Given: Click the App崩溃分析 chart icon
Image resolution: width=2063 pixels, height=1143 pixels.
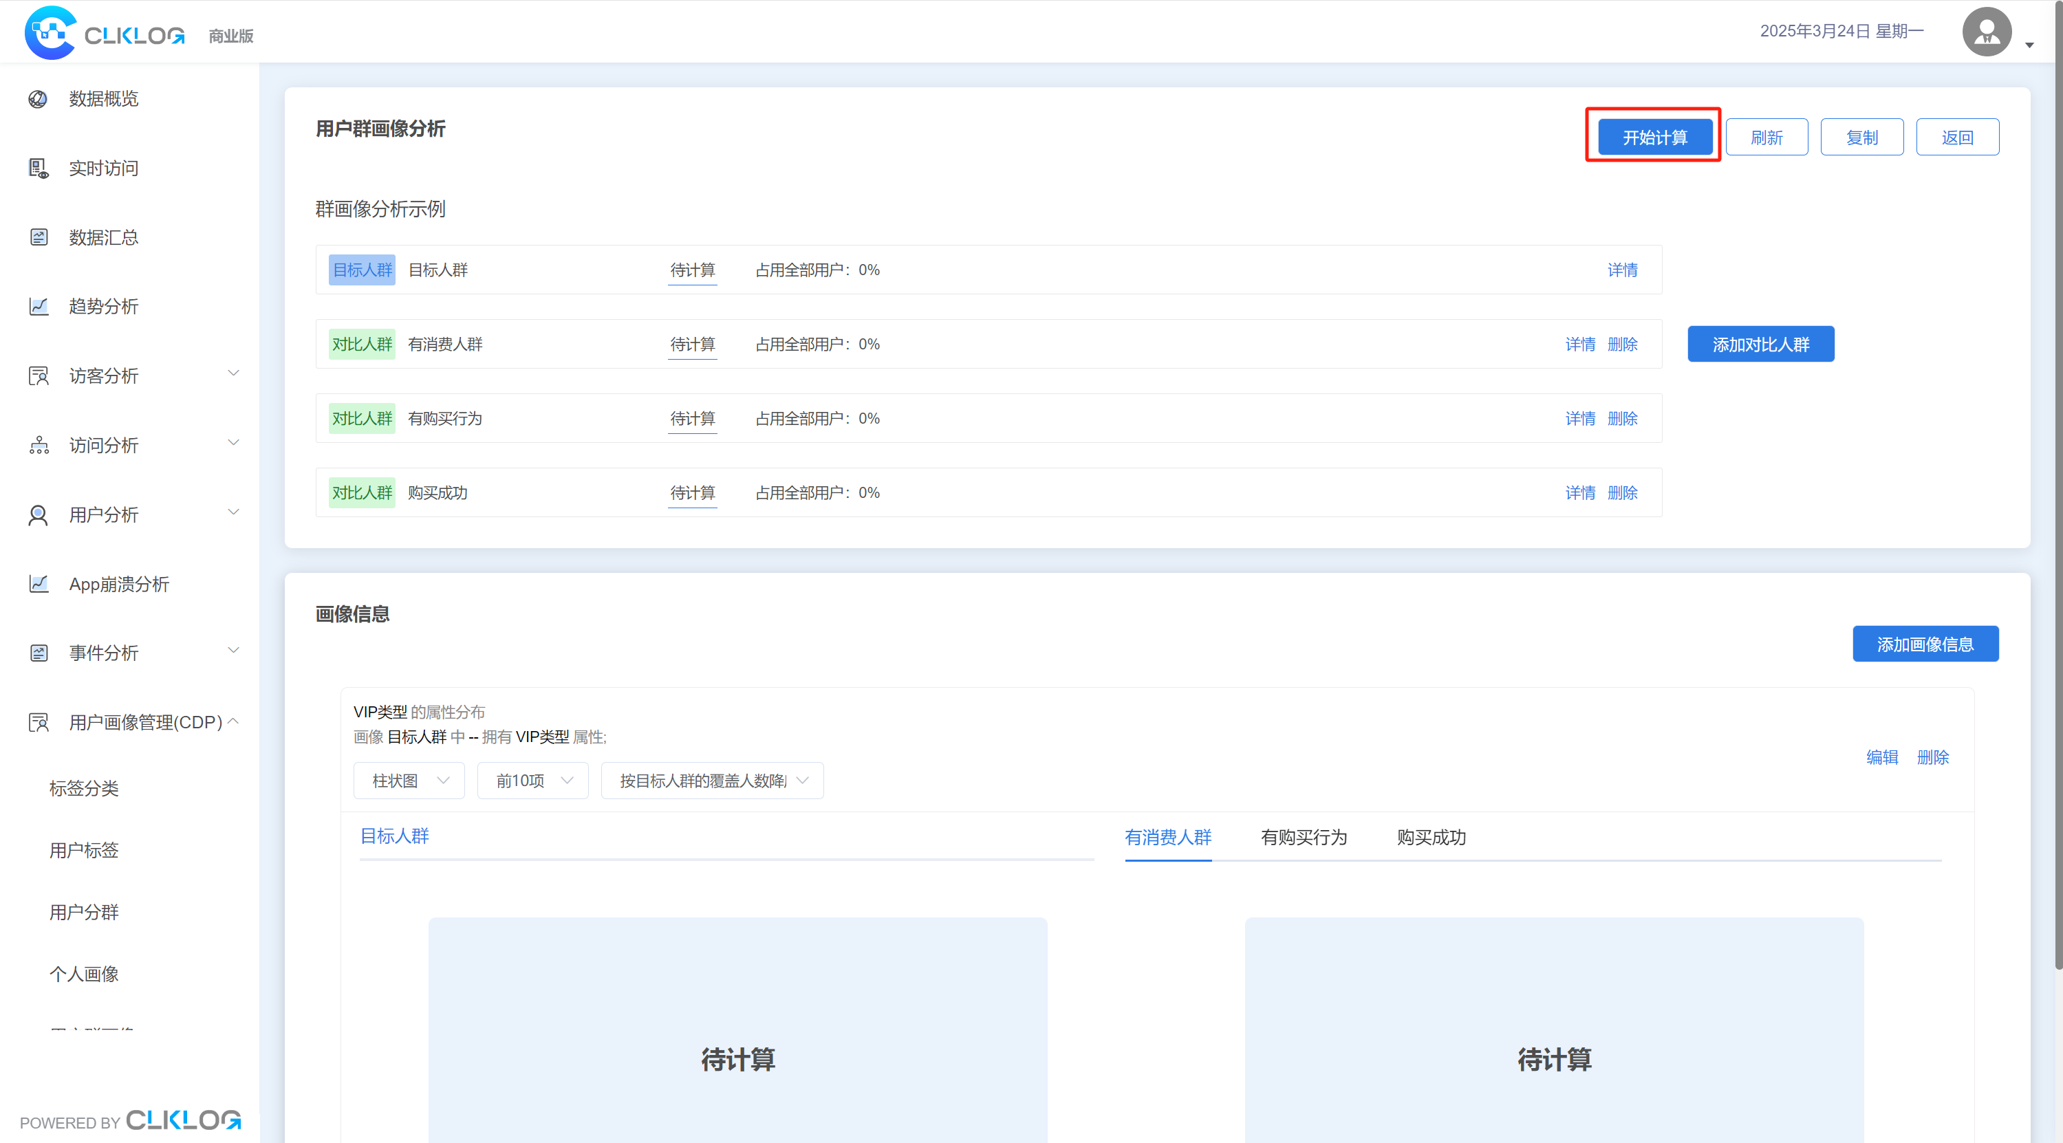Looking at the screenshot, I should point(39,583).
